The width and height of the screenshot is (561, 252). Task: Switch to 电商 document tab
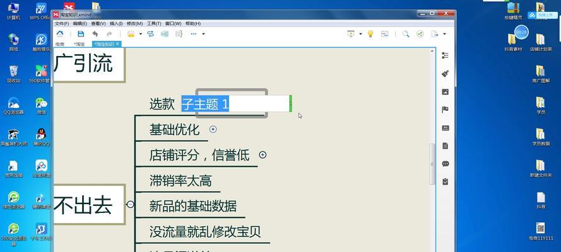60,44
